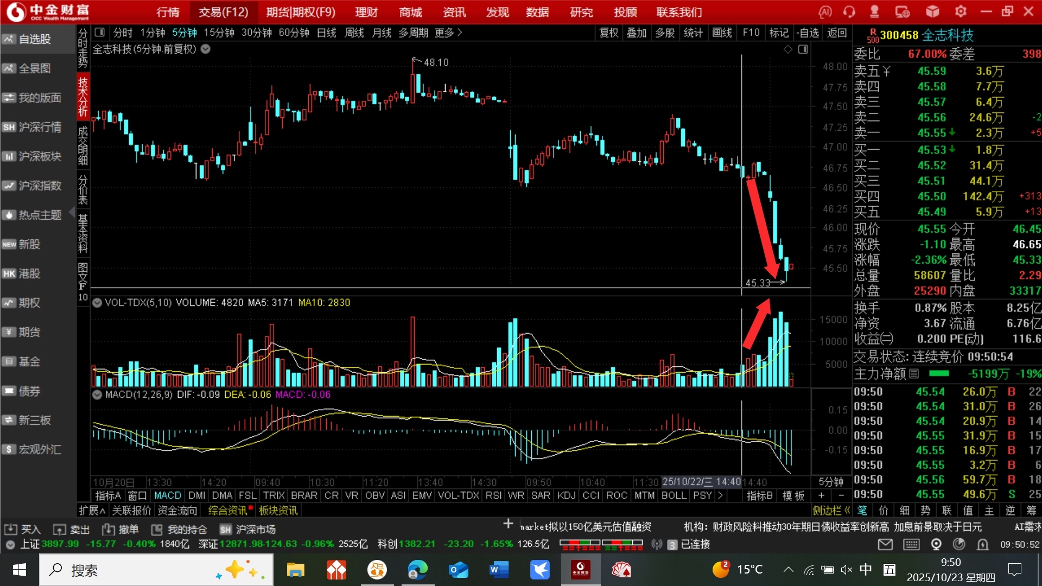1042x586 pixels.
Task: Open dropdown next to 全志科技 chart title
Action: click(206, 49)
